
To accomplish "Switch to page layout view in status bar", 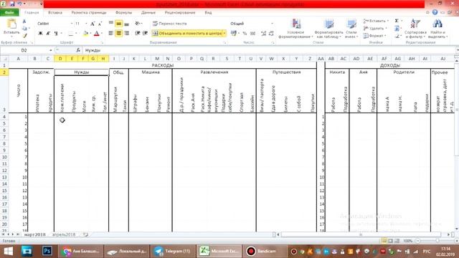I will pyautogui.click(x=390, y=241).
